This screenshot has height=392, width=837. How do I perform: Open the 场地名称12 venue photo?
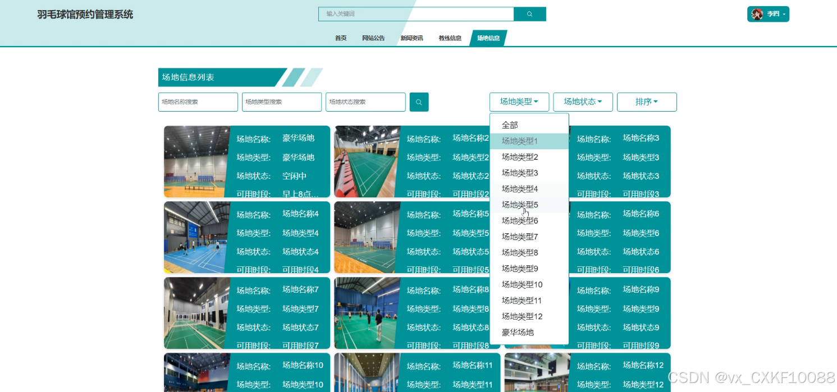click(537, 372)
